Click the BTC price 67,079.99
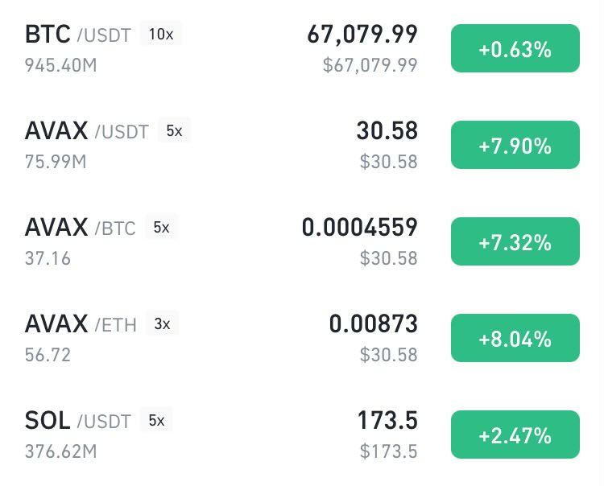The height and width of the screenshot is (486, 604). 362,35
